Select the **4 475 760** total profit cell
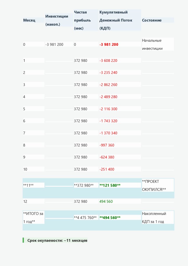Viewport: 188px width, 266px height. click(85, 218)
